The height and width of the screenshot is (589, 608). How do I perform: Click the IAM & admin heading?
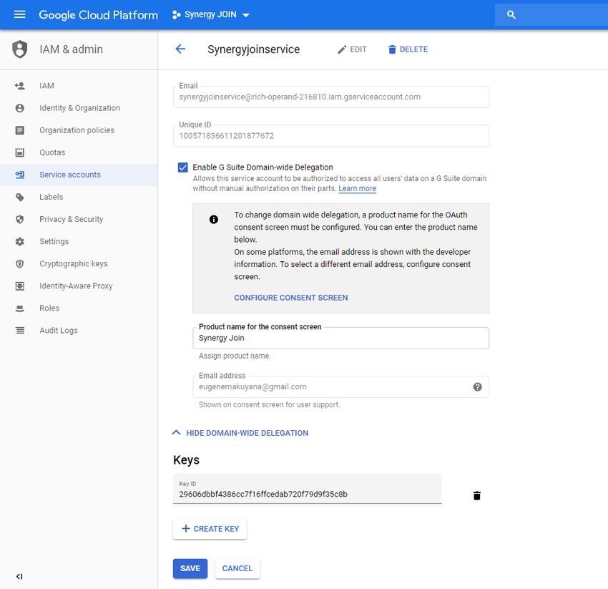[72, 49]
